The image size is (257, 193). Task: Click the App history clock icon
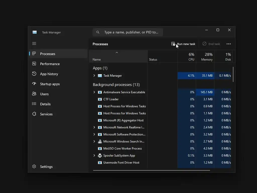pyautogui.click(x=34, y=74)
